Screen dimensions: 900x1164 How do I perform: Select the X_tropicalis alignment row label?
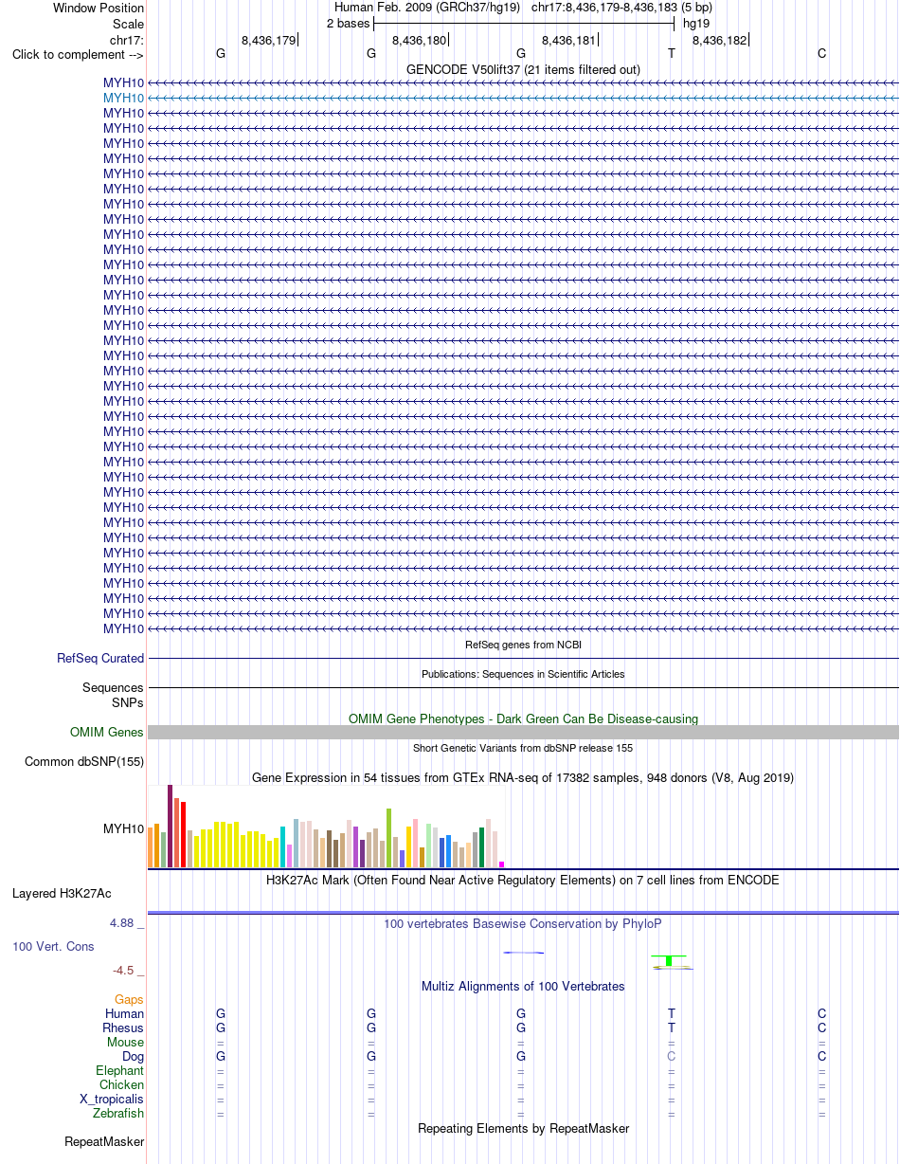[x=112, y=1099]
